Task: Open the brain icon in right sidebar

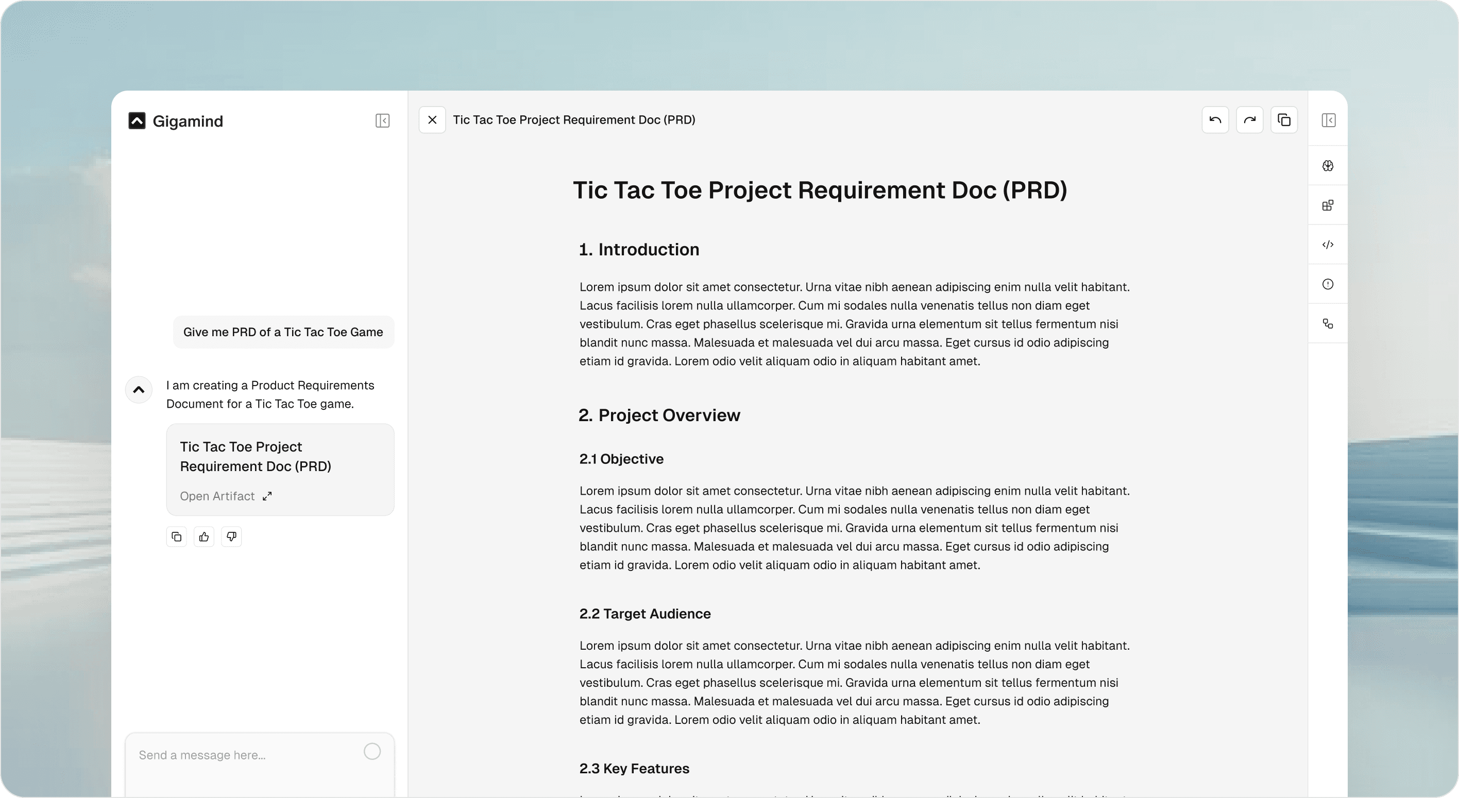Action: click(x=1328, y=166)
